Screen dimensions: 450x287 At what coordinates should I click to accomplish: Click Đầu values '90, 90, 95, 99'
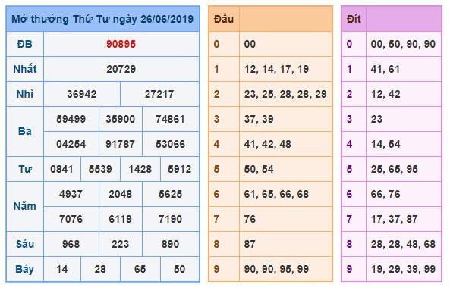point(276,269)
